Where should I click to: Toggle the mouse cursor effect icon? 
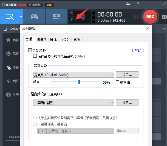(72, 13)
